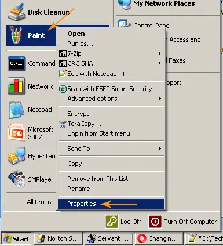Click the CRC SHA entry icon
Image resolution: width=223 pixels, height=246 pixels.
pos(63,63)
